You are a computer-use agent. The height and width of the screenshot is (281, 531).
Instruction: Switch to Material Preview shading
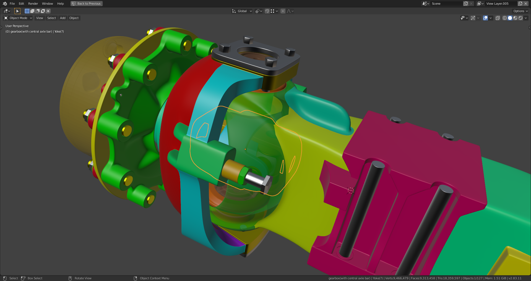click(515, 18)
